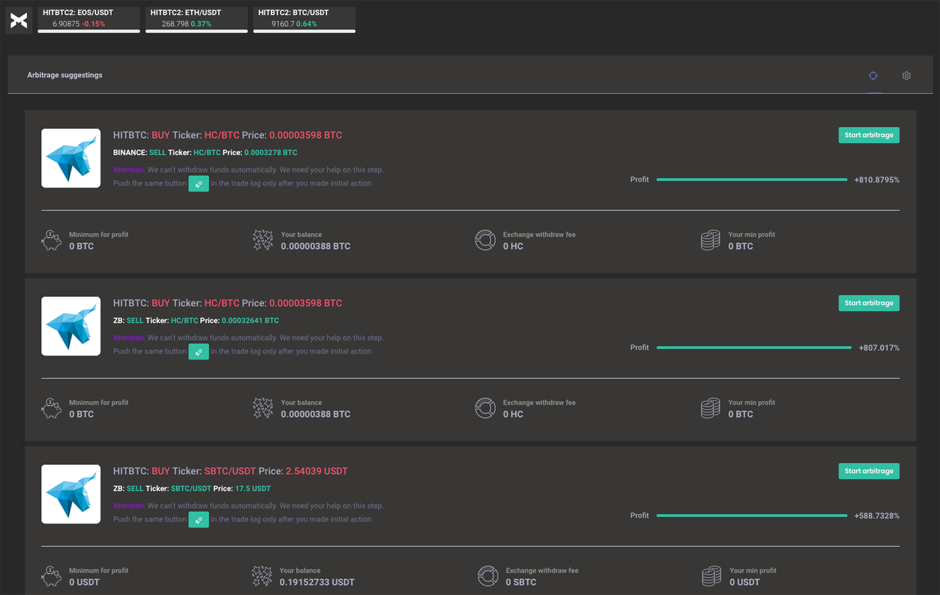Click coin stack icon in SBTC/USDT card

point(712,576)
